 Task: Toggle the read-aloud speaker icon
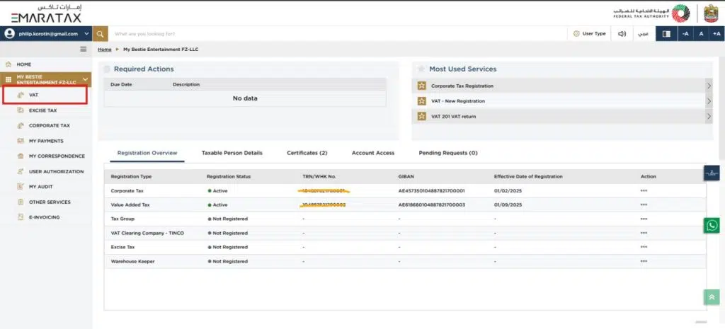tap(622, 34)
